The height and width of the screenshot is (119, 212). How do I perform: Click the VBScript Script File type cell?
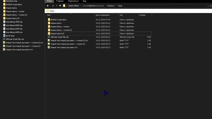tap(127, 37)
